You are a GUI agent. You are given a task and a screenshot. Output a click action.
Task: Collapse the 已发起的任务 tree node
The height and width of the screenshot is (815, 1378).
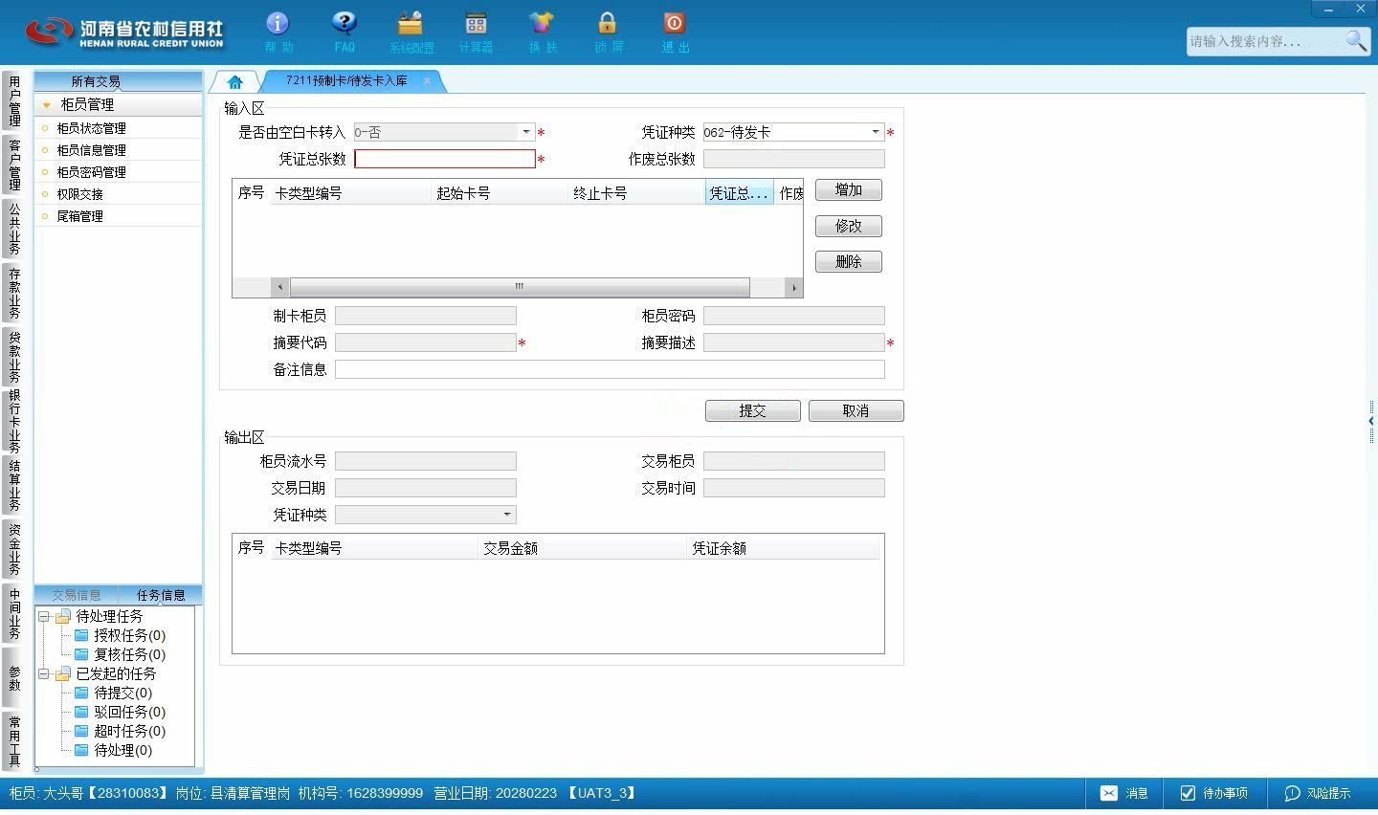click(44, 674)
